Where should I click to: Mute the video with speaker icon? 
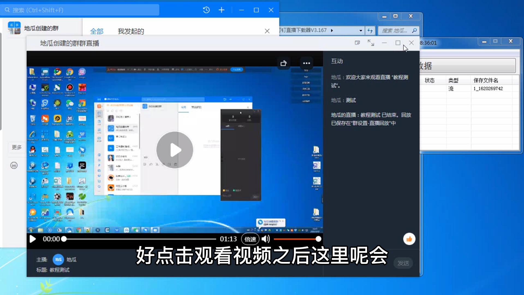(x=265, y=239)
